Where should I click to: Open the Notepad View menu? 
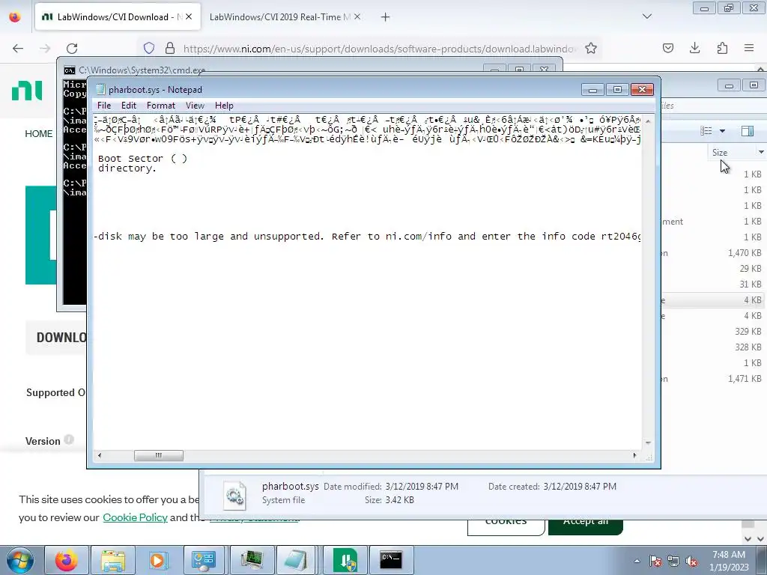coord(195,106)
